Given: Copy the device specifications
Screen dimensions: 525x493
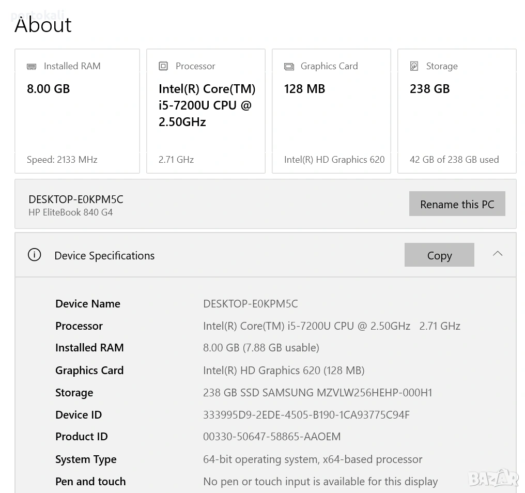Looking at the screenshot, I should (x=439, y=255).
